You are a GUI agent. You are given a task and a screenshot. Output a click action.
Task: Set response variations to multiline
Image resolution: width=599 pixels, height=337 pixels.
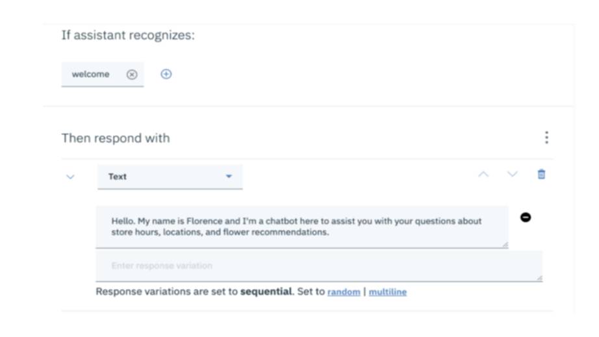(388, 292)
